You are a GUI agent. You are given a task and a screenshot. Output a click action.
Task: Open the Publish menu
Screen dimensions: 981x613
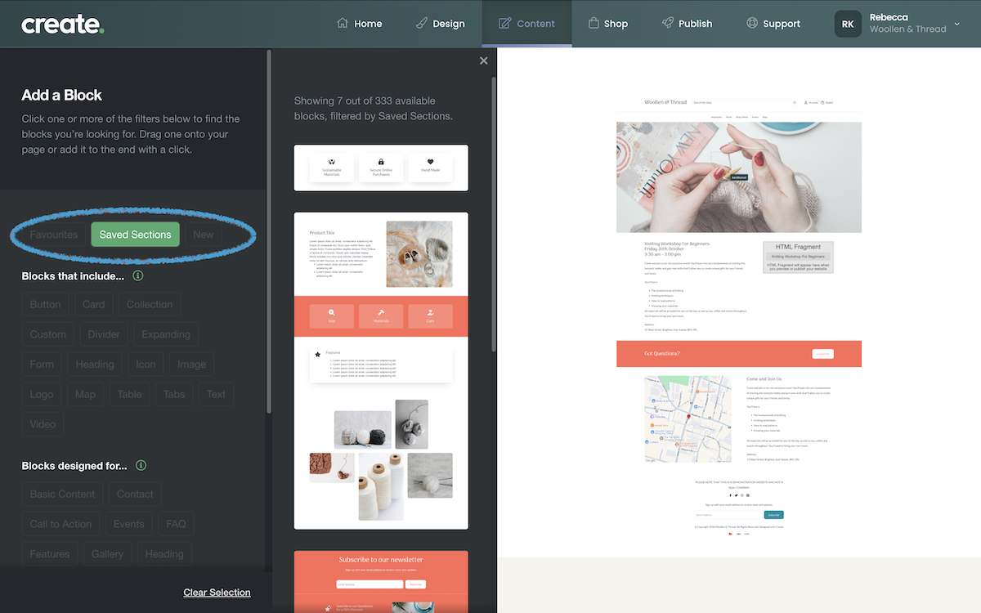[x=687, y=24]
